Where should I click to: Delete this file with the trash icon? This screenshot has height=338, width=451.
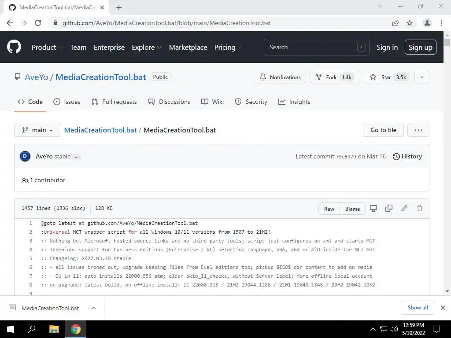420,208
